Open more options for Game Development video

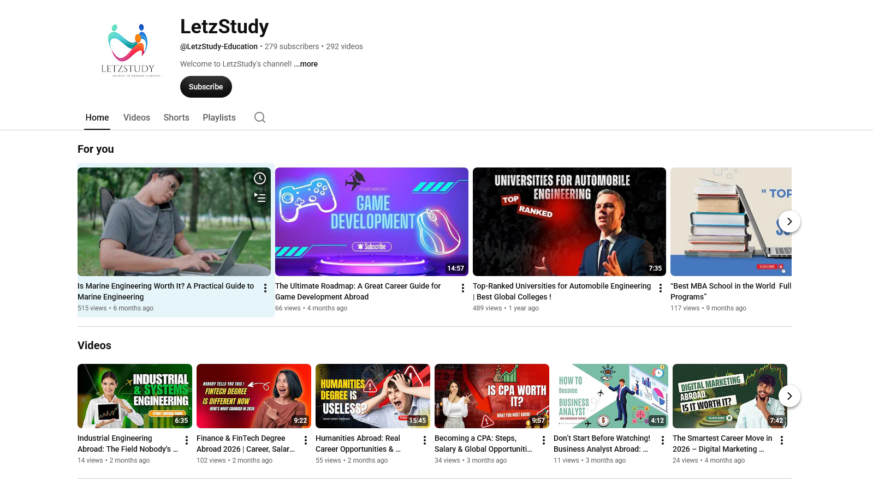coord(463,288)
